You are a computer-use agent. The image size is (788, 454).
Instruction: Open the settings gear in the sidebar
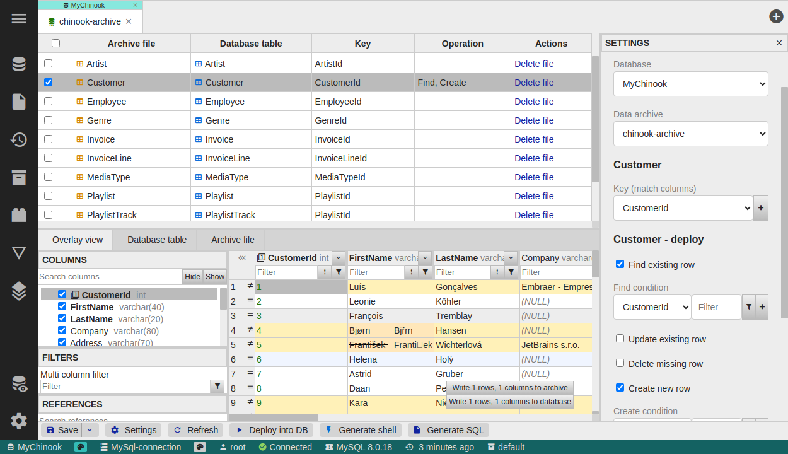point(19,421)
